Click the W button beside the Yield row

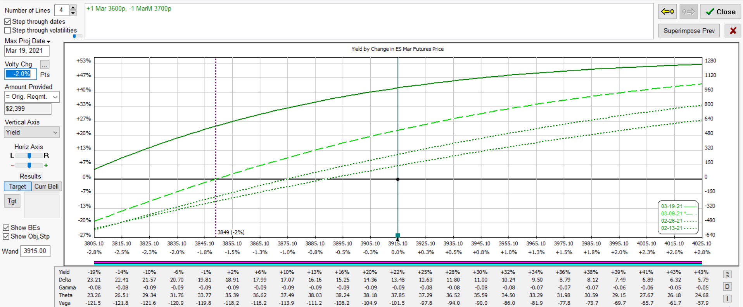click(x=727, y=274)
